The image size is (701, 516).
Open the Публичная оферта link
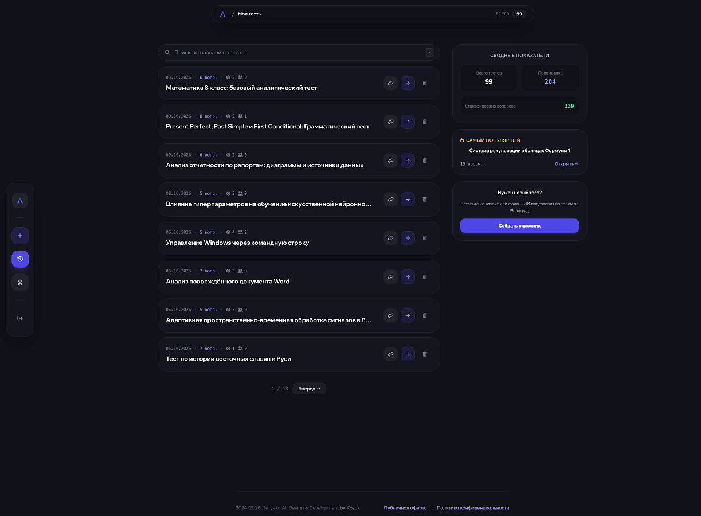405,508
